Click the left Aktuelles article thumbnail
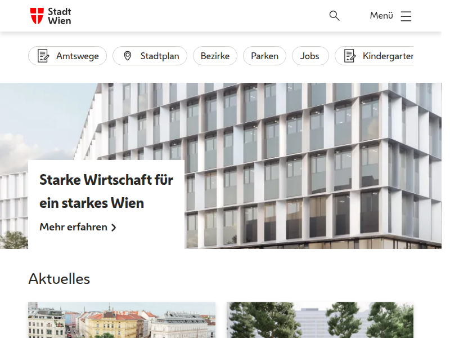This screenshot has height=338, width=450. 121,320
